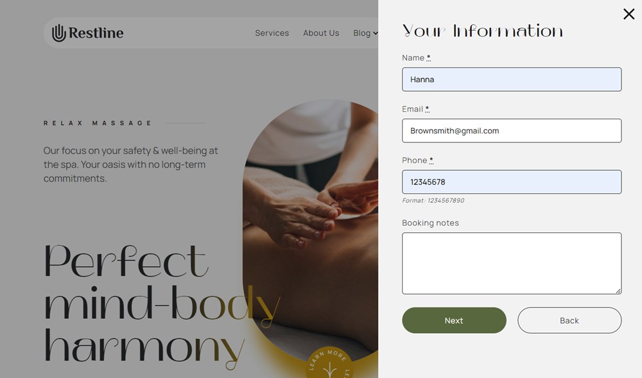Viewport: 642px width, 378px height.
Task: Click the Booking notes label
Action: [430, 223]
